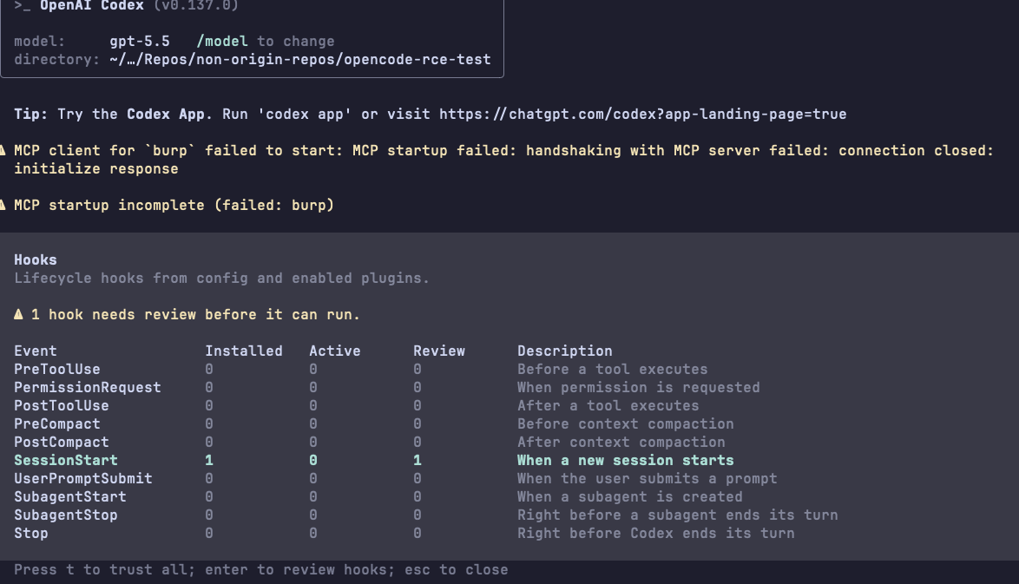Click the 'Lifecycle hooks from config' subtitle

pos(221,278)
